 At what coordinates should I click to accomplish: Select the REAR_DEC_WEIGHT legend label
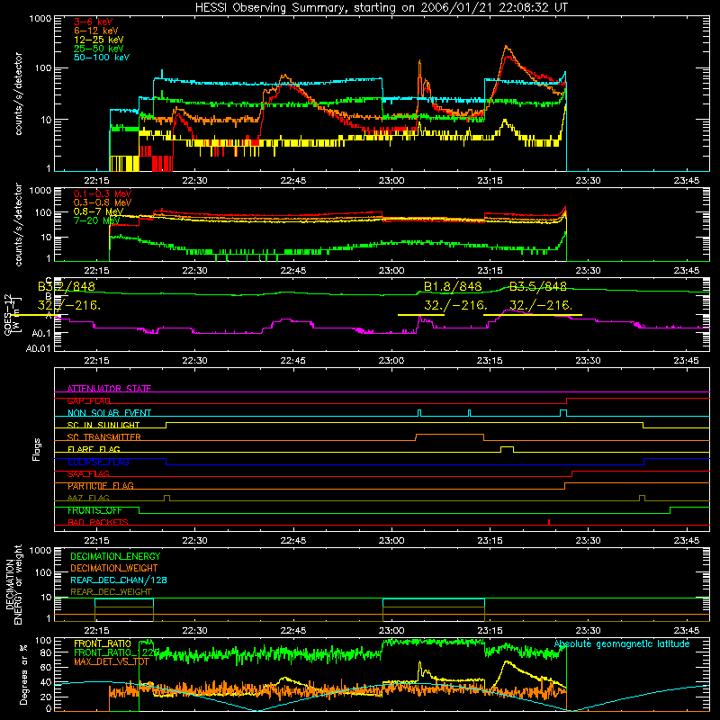[x=111, y=592]
